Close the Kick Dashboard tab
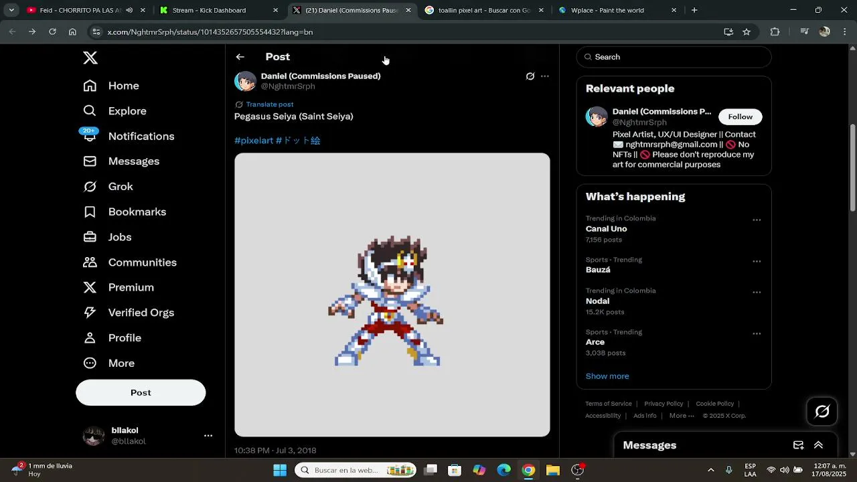857x482 pixels. (x=275, y=10)
